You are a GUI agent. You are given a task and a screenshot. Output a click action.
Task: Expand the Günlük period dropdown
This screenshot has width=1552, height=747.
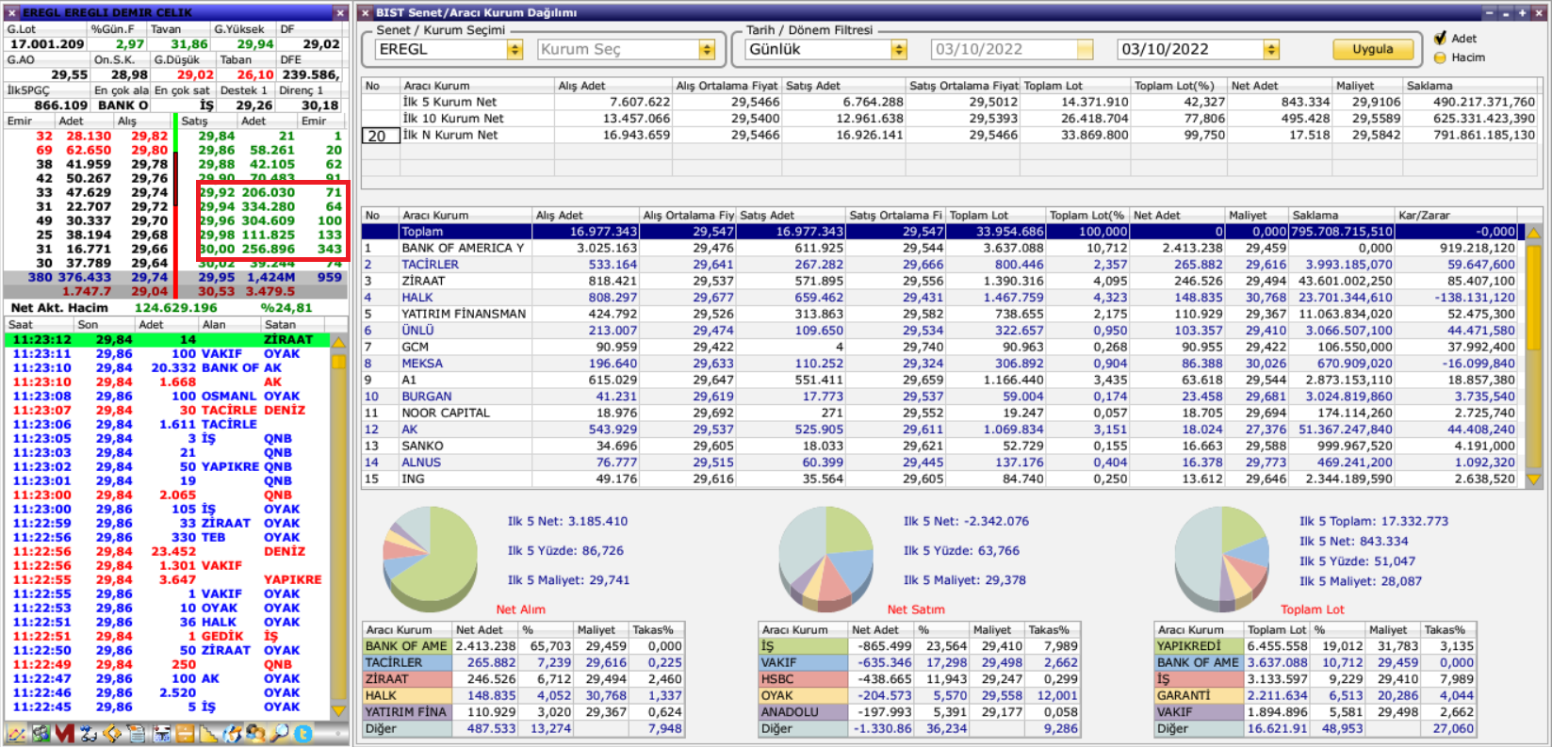[899, 49]
